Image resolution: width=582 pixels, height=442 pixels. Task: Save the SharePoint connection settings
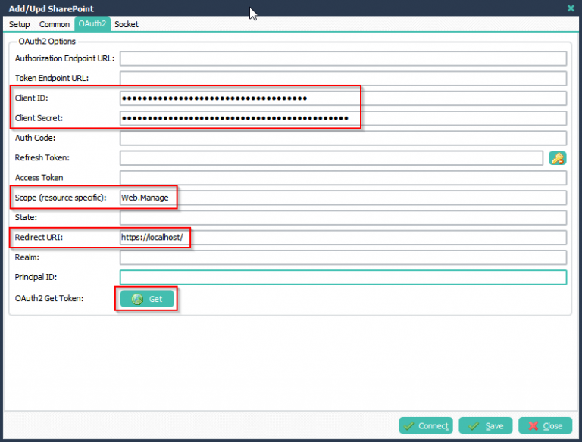486,425
